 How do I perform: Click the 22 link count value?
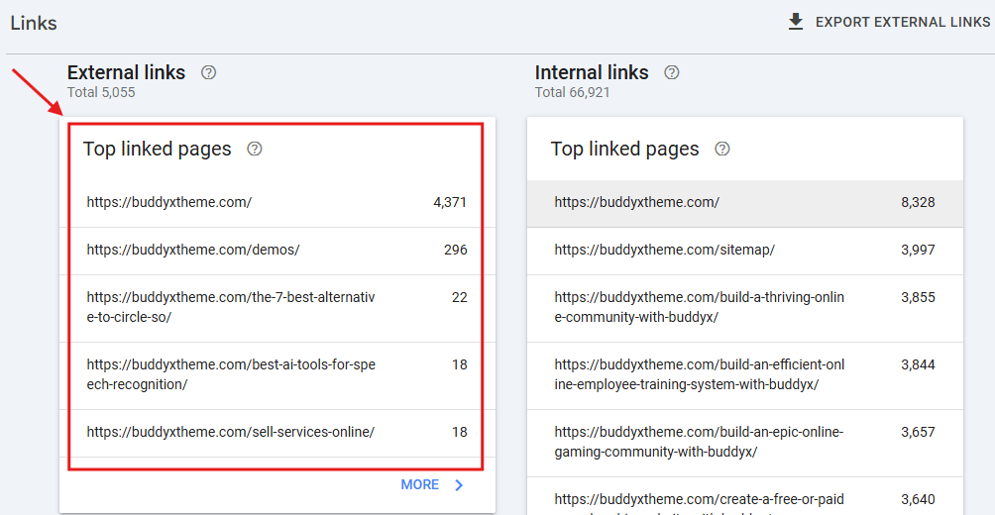tap(460, 297)
